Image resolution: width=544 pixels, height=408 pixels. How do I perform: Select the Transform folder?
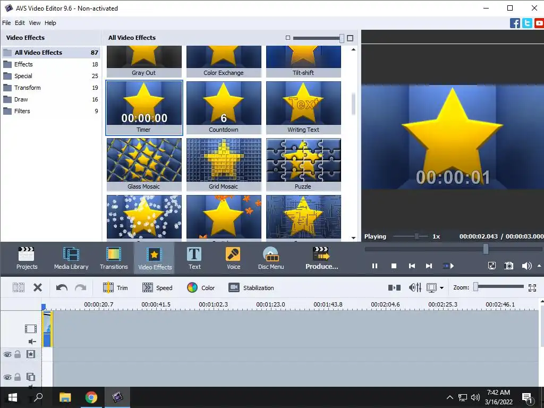pyautogui.click(x=51, y=88)
